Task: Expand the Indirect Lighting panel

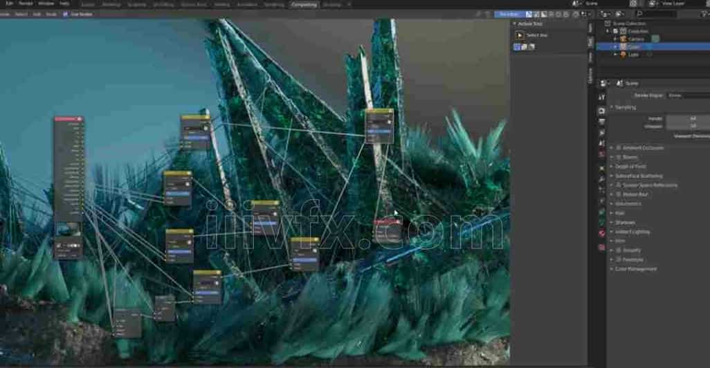Action: click(x=632, y=232)
